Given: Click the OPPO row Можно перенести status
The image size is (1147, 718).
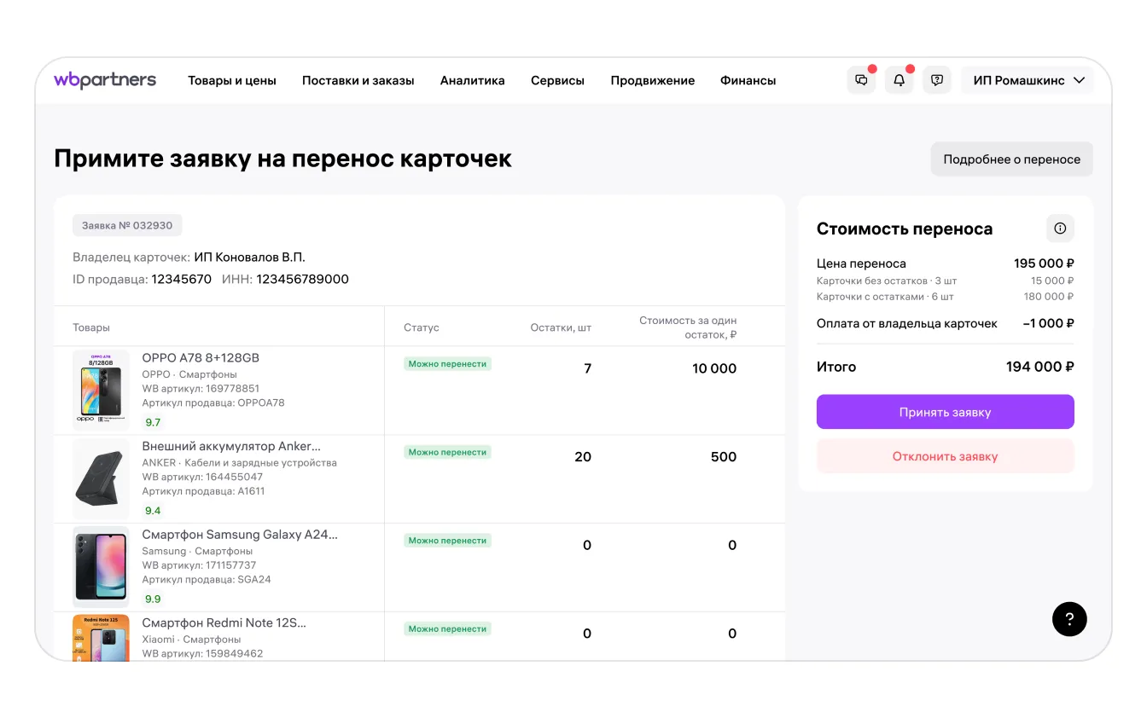Looking at the screenshot, I should 447,364.
